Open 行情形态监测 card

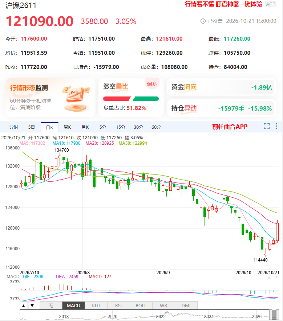coord(50,98)
